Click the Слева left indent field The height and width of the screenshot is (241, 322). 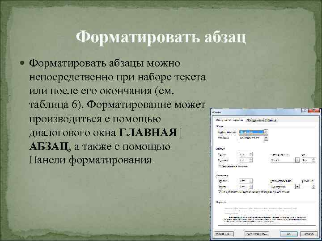point(244,154)
